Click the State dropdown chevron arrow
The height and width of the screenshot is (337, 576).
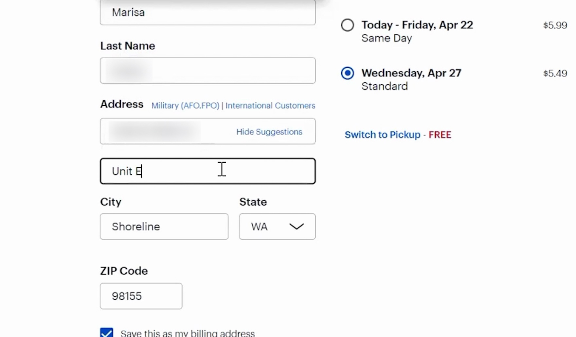point(297,227)
